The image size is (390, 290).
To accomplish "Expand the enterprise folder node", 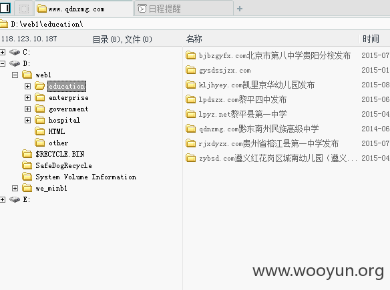I will coord(27,97).
